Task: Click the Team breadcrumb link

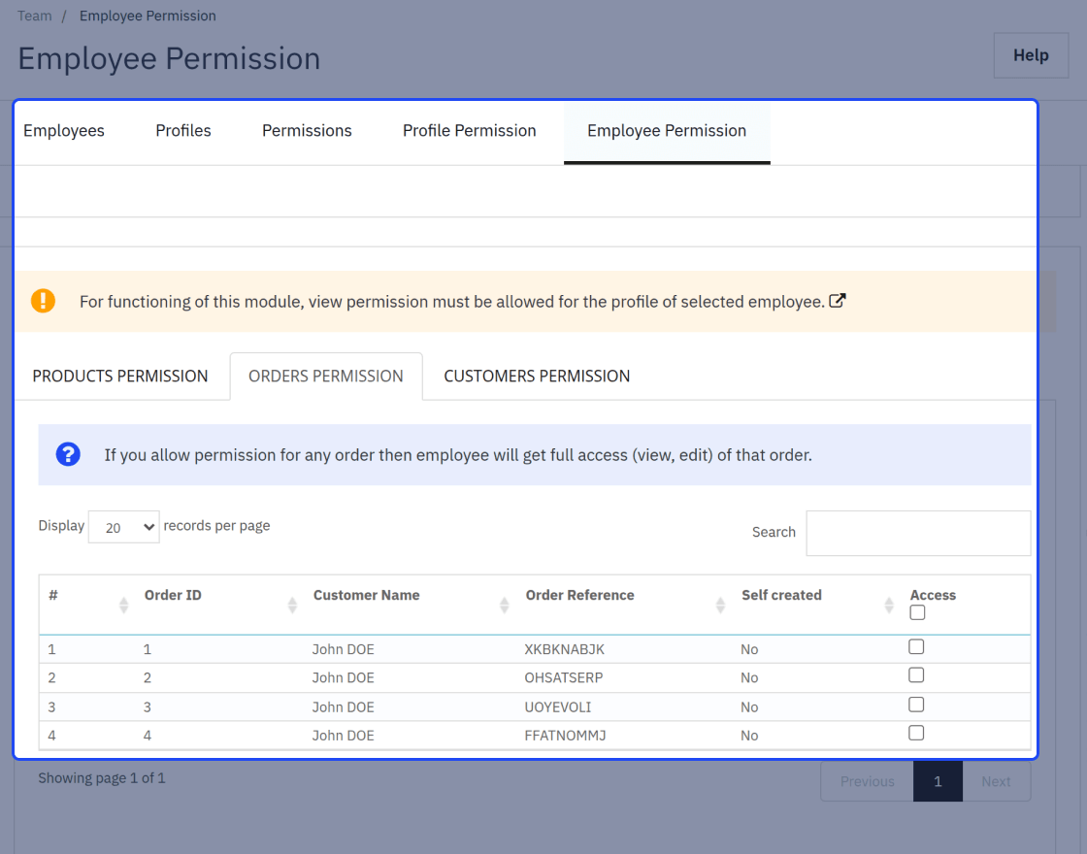Action: coord(35,16)
